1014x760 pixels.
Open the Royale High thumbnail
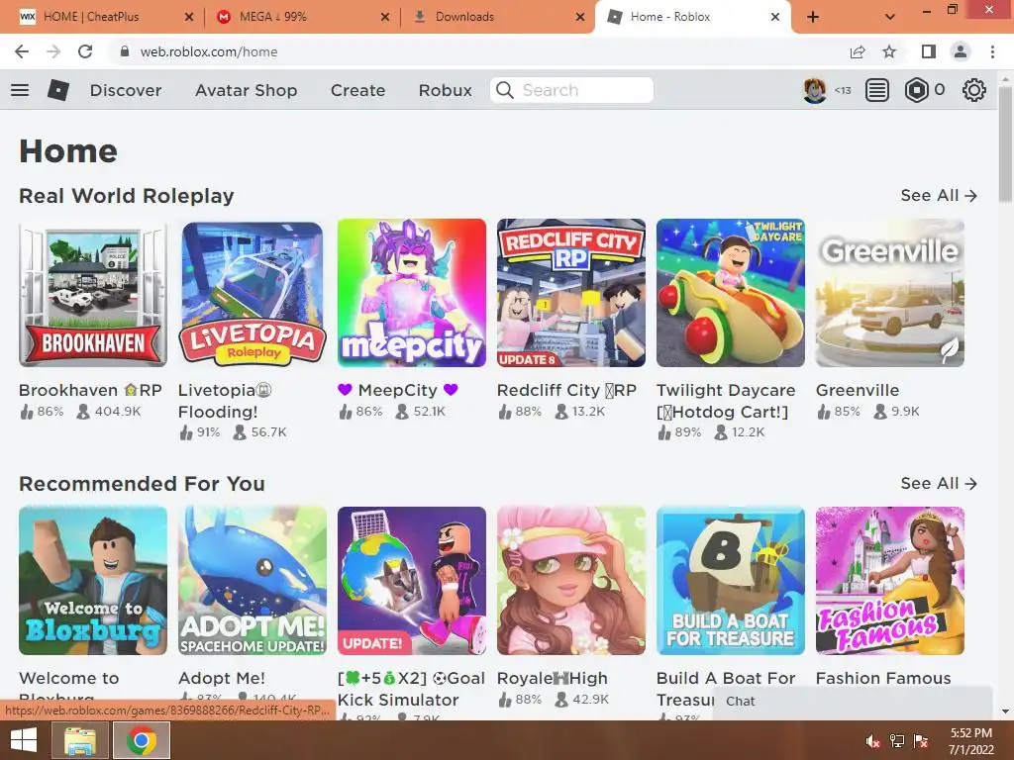pyautogui.click(x=571, y=580)
